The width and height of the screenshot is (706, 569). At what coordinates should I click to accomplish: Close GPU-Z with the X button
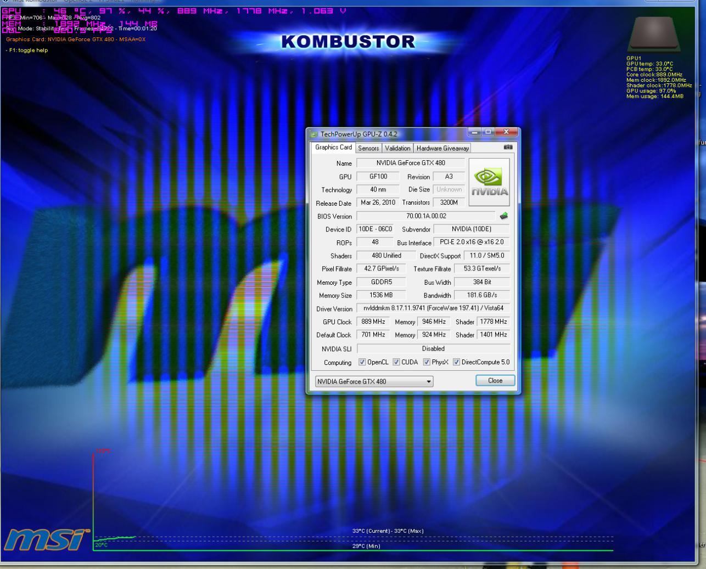tap(506, 132)
